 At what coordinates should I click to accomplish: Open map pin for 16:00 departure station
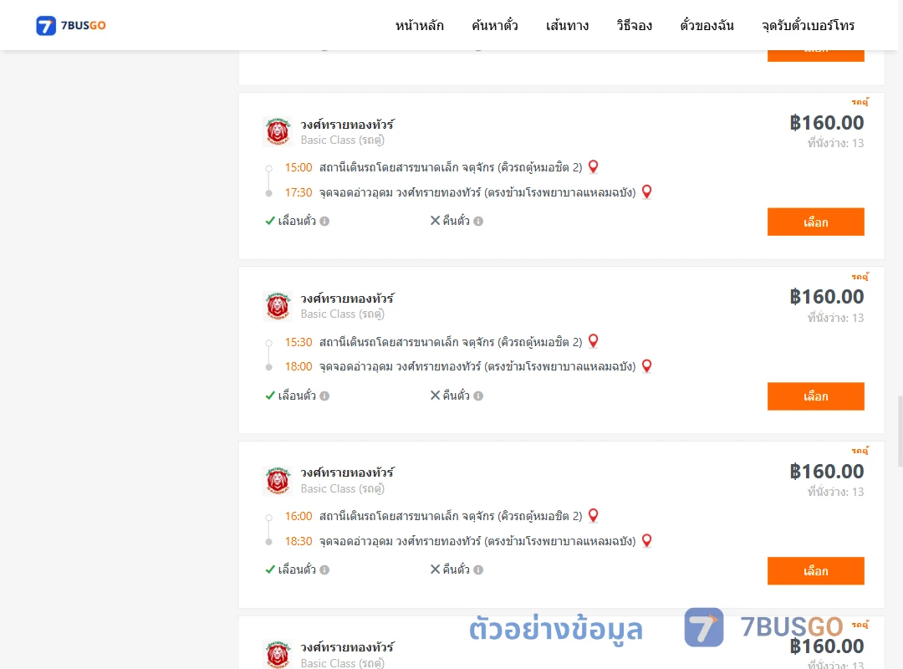coord(593,516)
